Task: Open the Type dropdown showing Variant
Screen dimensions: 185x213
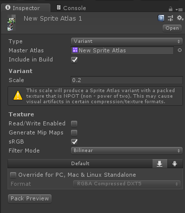Action: point(127,41)
